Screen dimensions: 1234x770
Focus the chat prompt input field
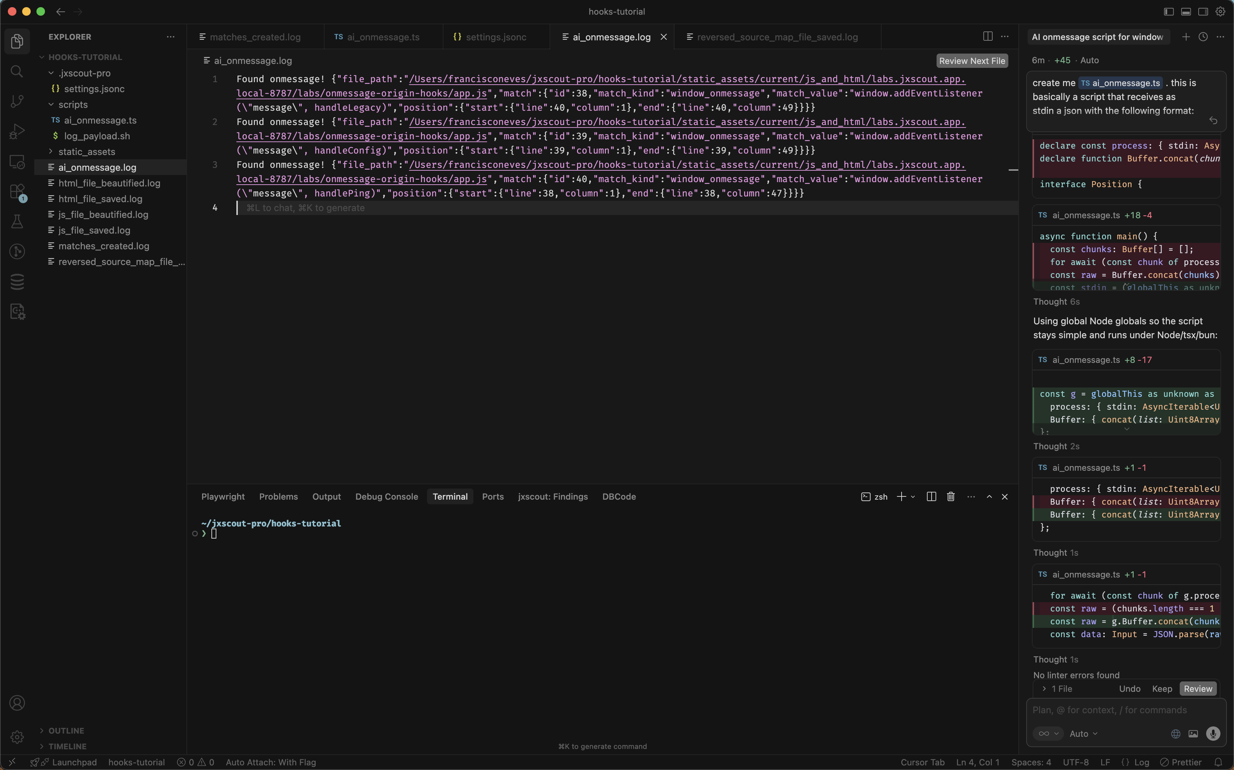click(1125, 710)
